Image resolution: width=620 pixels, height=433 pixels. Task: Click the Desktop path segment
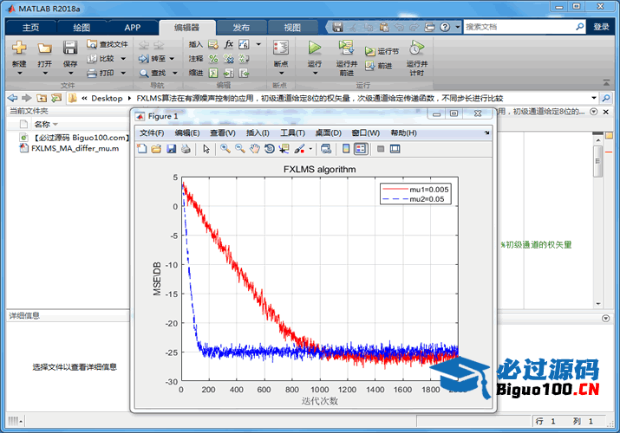[x=107, y=98]
